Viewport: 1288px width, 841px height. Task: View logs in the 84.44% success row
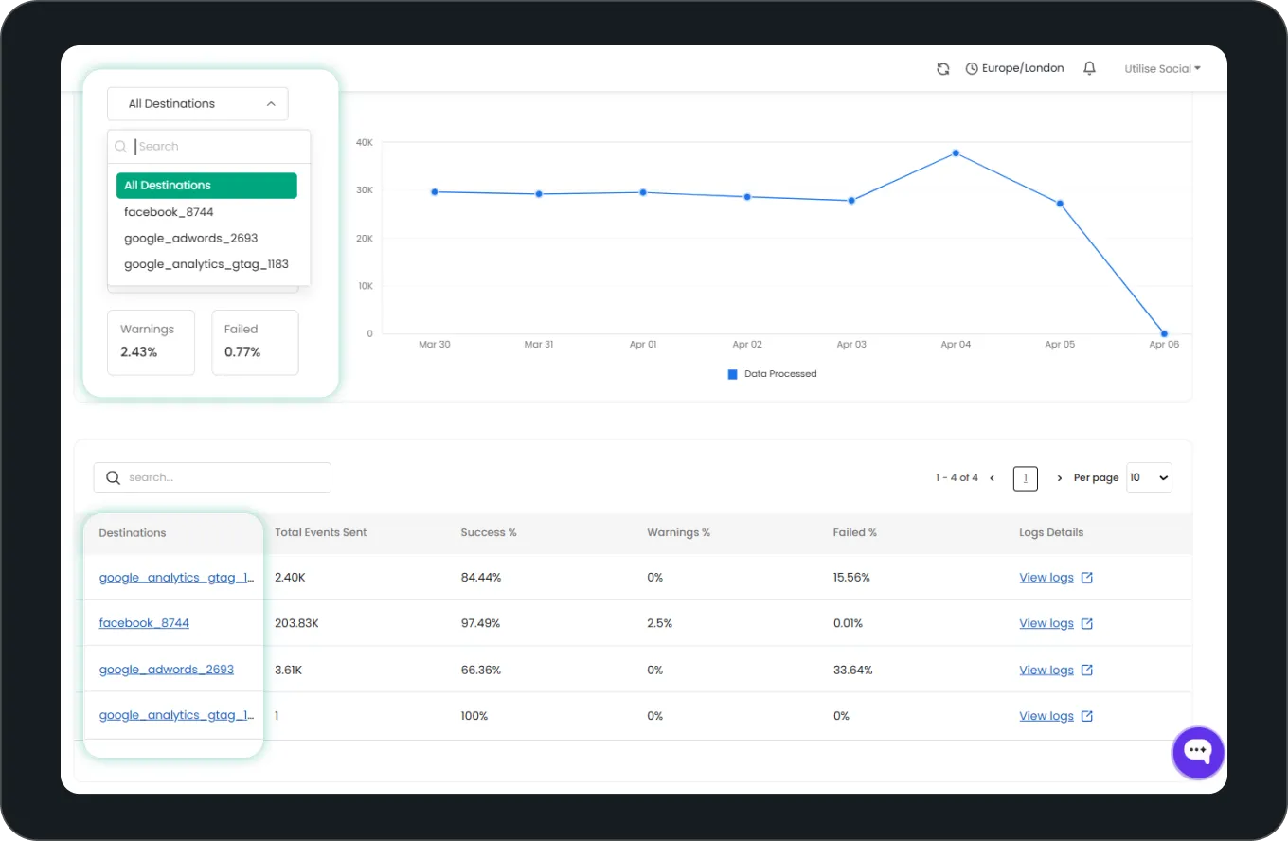tap(1046, 578)
